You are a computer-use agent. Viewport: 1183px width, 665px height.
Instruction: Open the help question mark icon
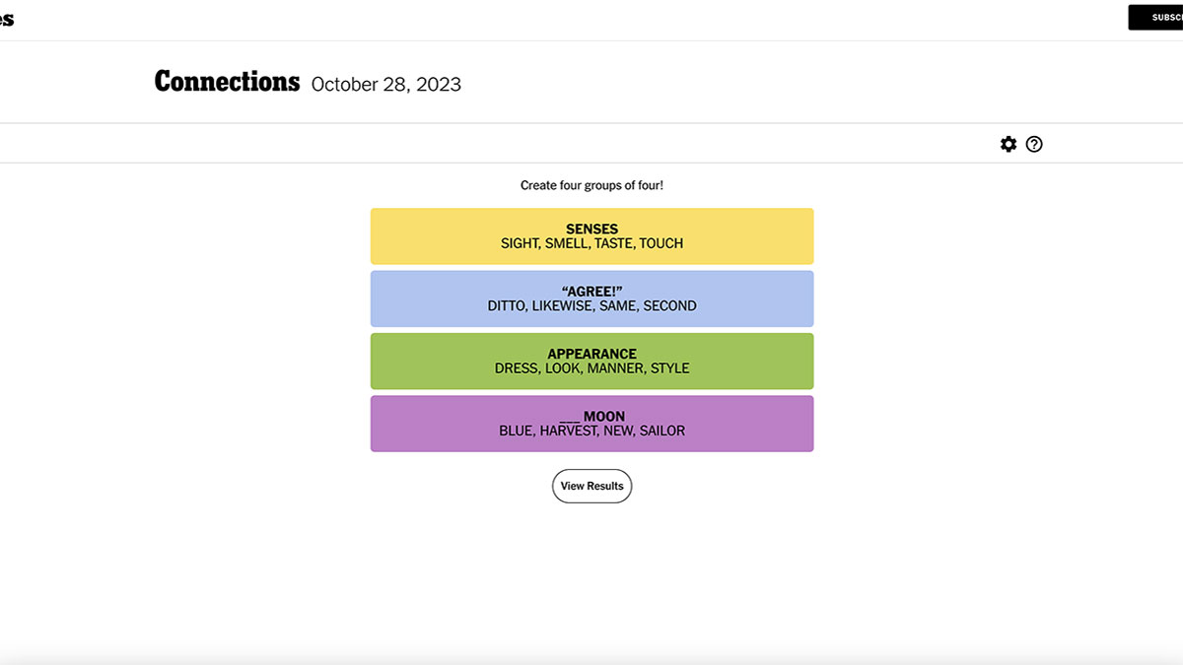tap(1034, 144)
